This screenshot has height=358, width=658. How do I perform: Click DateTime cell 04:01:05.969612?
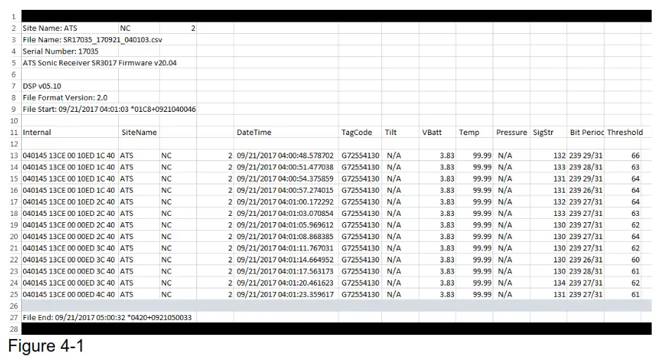coord(286,225)
